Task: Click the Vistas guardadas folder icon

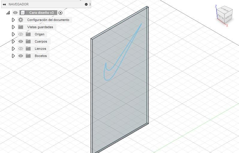Action: (x=21, y=27)
